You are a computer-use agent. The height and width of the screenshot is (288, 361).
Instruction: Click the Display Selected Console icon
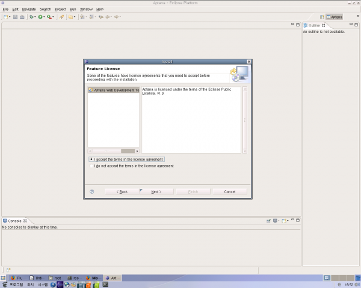click(x=275, y=221)
